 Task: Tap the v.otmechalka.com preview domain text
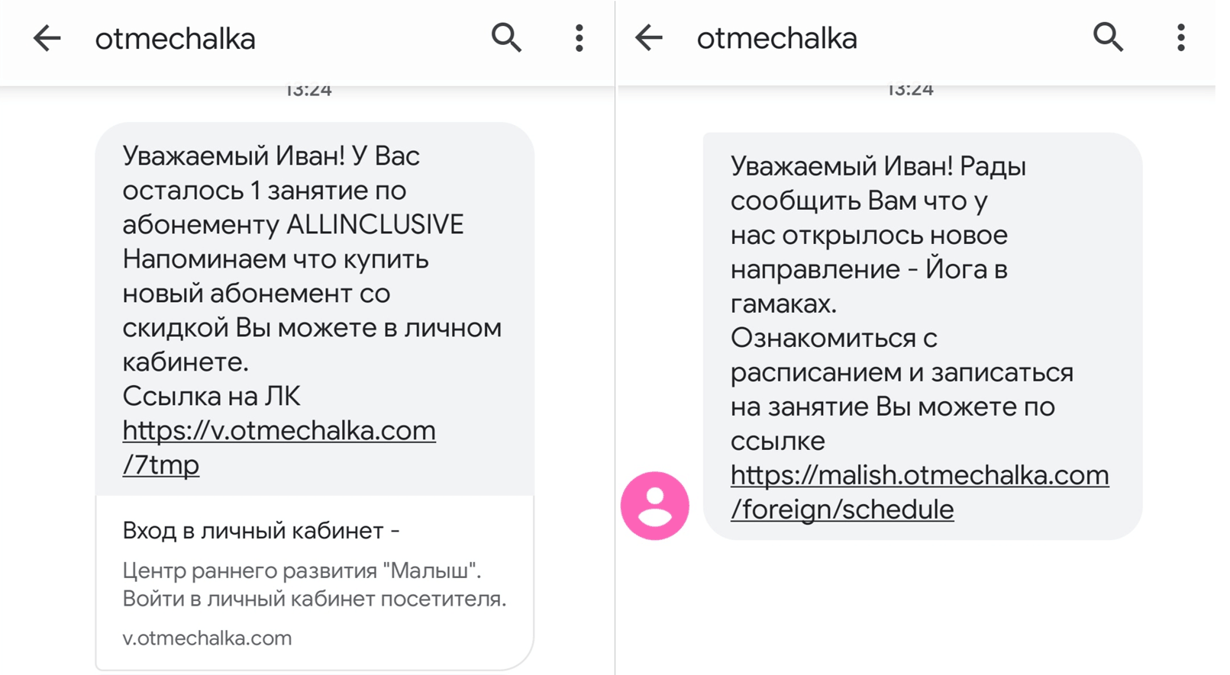[x=207, y=638]
